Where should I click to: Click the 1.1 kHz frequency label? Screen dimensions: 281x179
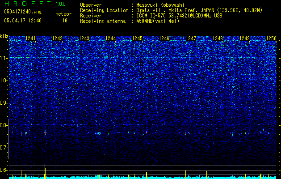coord(4,58)
